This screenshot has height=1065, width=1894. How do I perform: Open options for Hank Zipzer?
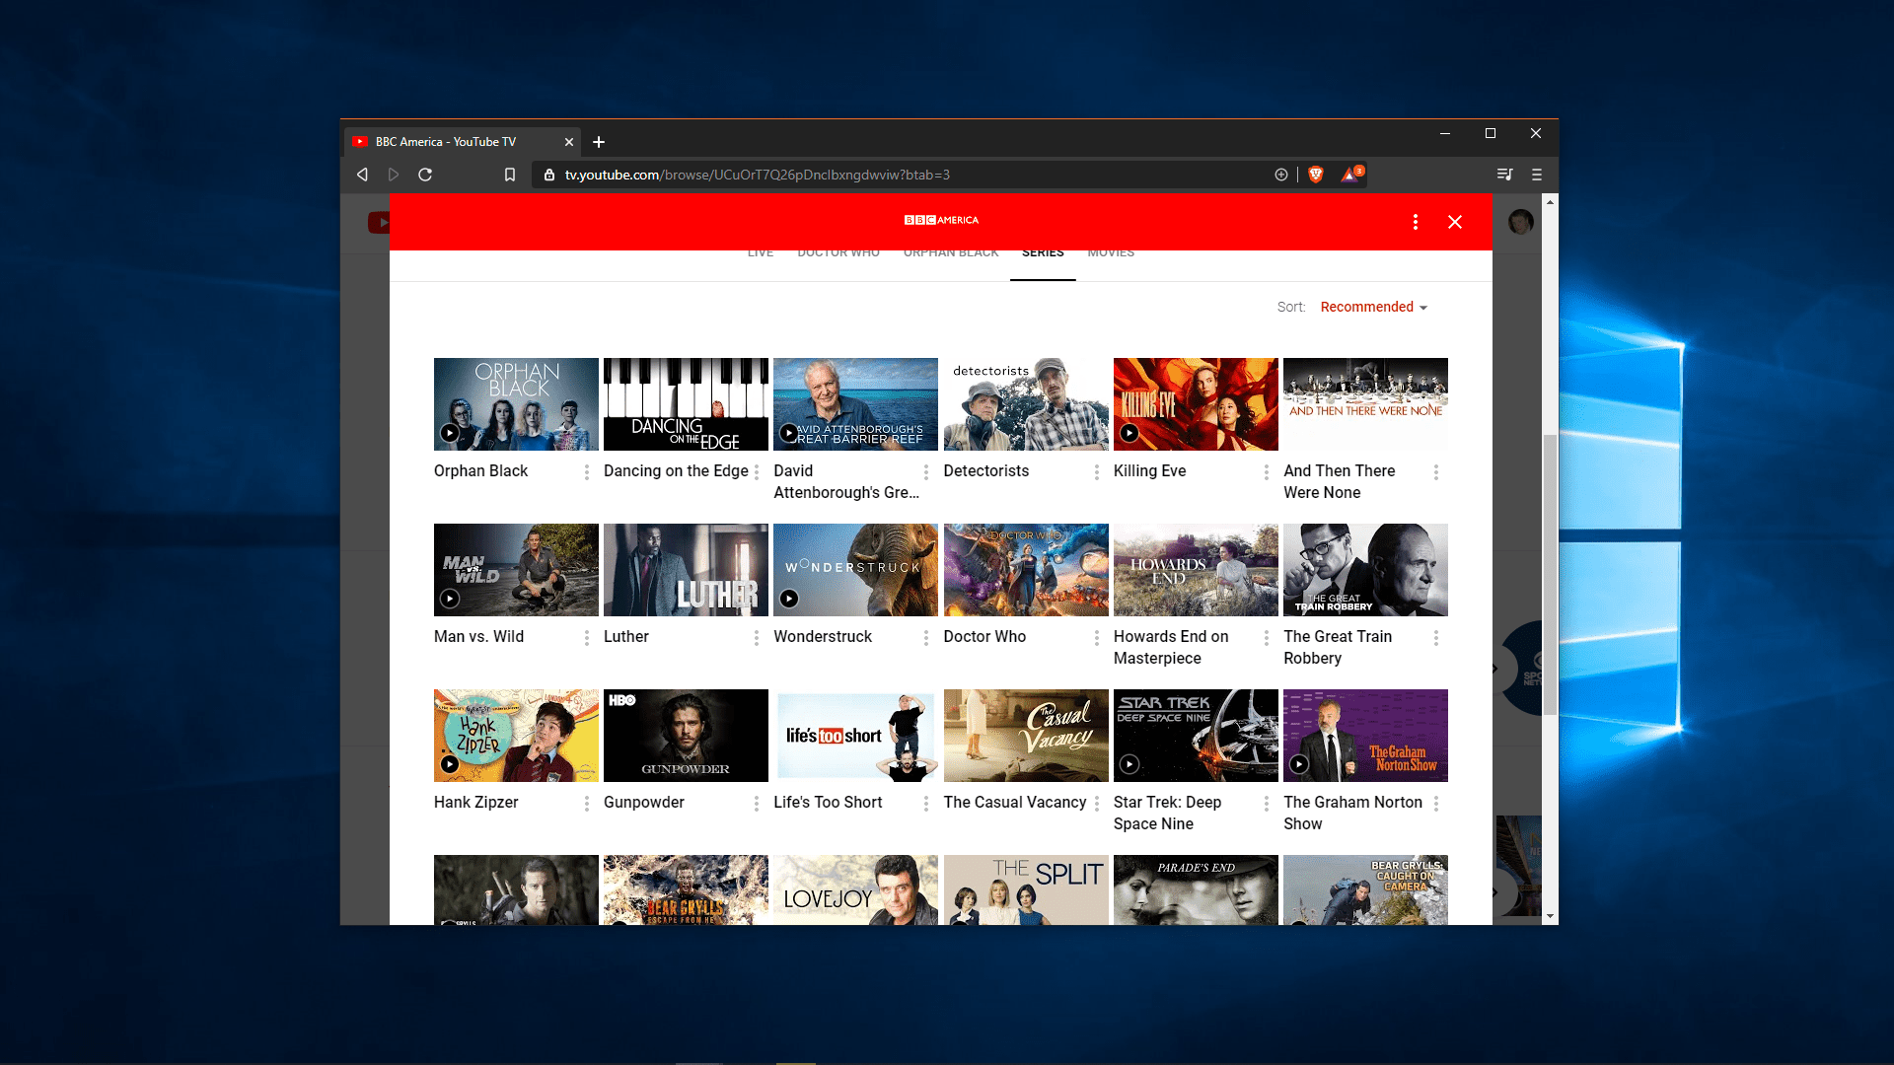coord(587,804)
